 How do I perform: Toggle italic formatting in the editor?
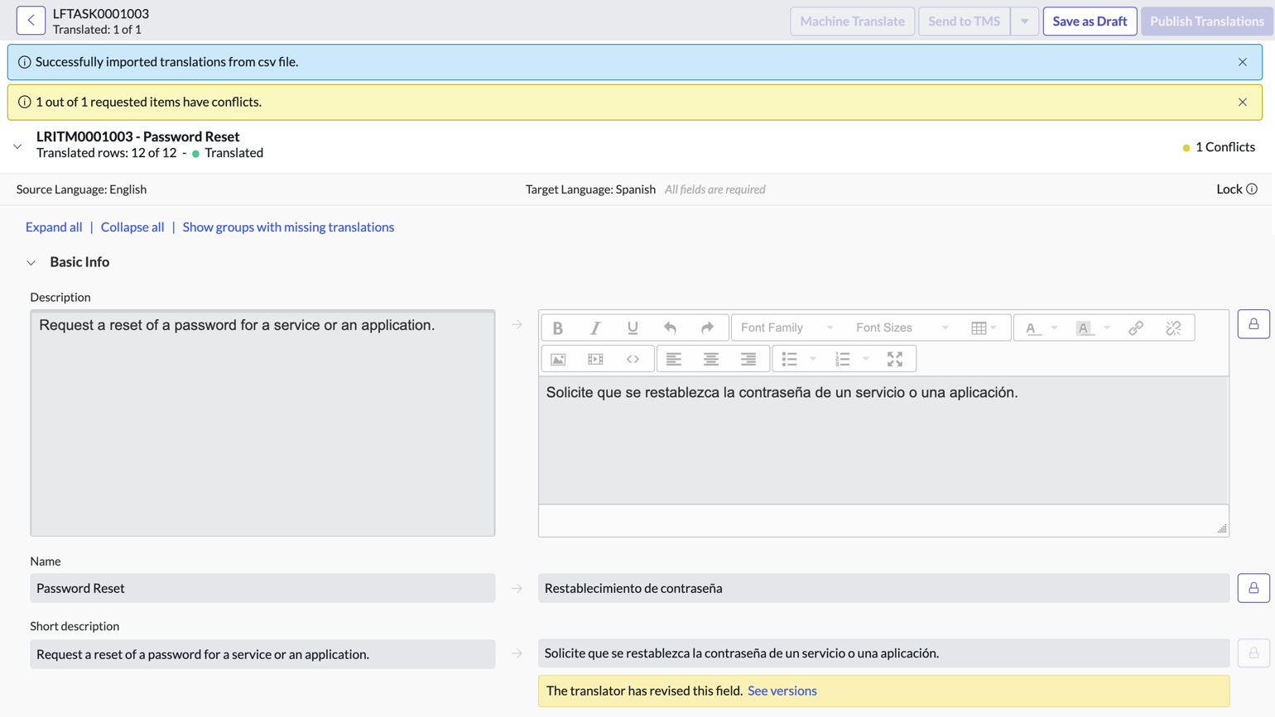(x=595, y=327)
